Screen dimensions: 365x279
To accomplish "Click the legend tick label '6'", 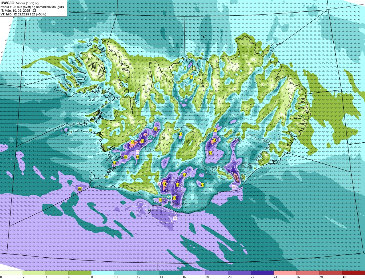I will point(69,277).
